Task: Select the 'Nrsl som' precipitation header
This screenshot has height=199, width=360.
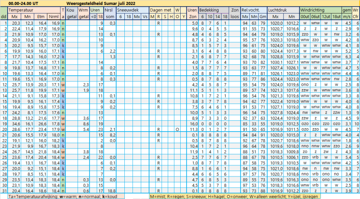Action: 110,14
